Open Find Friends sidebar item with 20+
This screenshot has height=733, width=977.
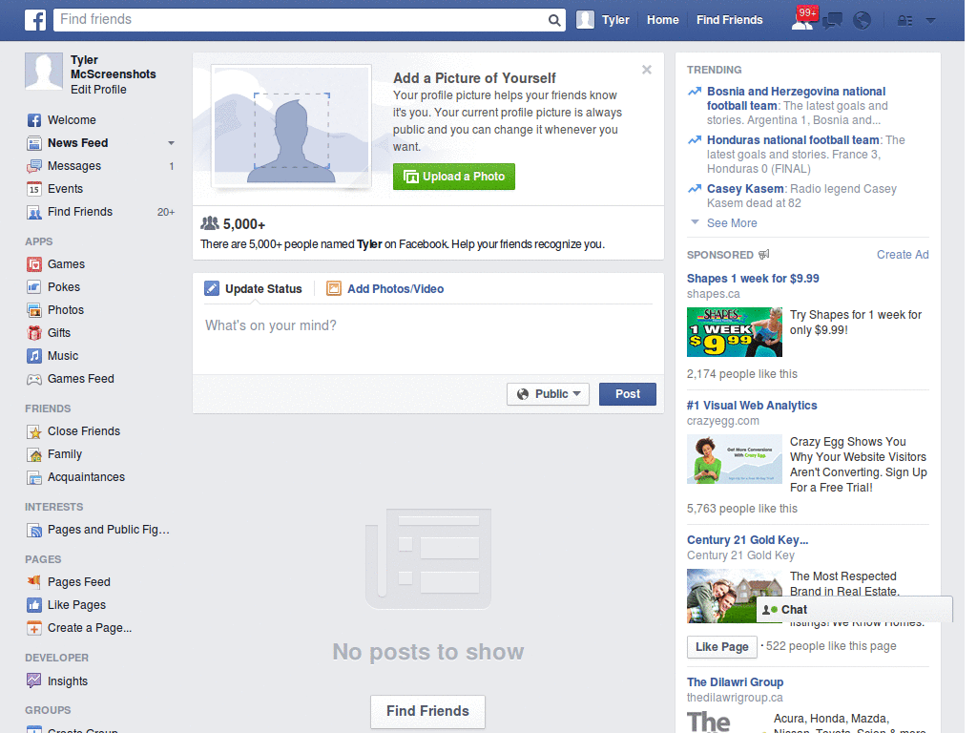click(100, 212)
